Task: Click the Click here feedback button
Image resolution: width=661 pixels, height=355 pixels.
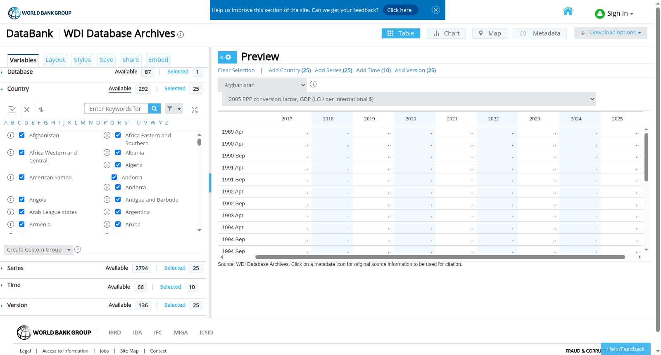Action: (x=400, y=10)
